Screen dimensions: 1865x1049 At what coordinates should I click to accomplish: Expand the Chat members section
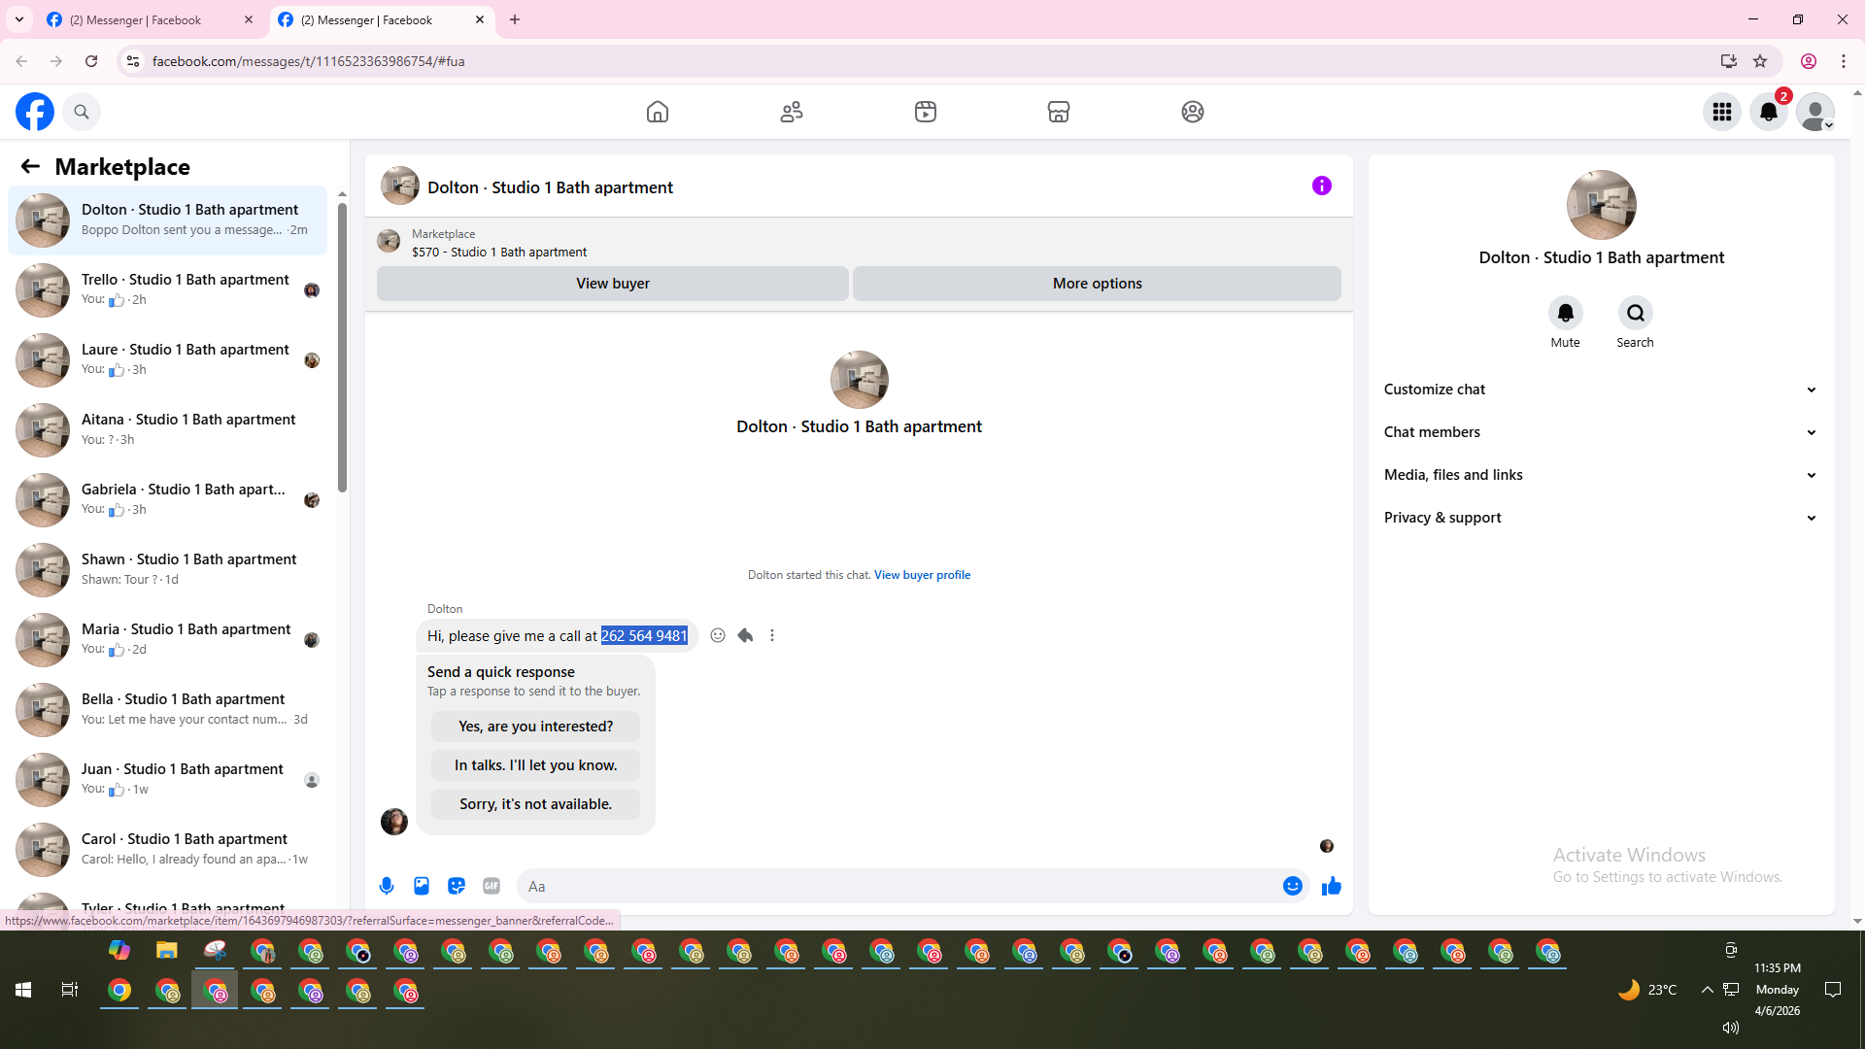(1601, 432)
